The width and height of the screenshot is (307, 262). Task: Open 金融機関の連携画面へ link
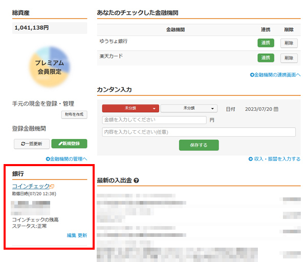(x=275, y=75)
